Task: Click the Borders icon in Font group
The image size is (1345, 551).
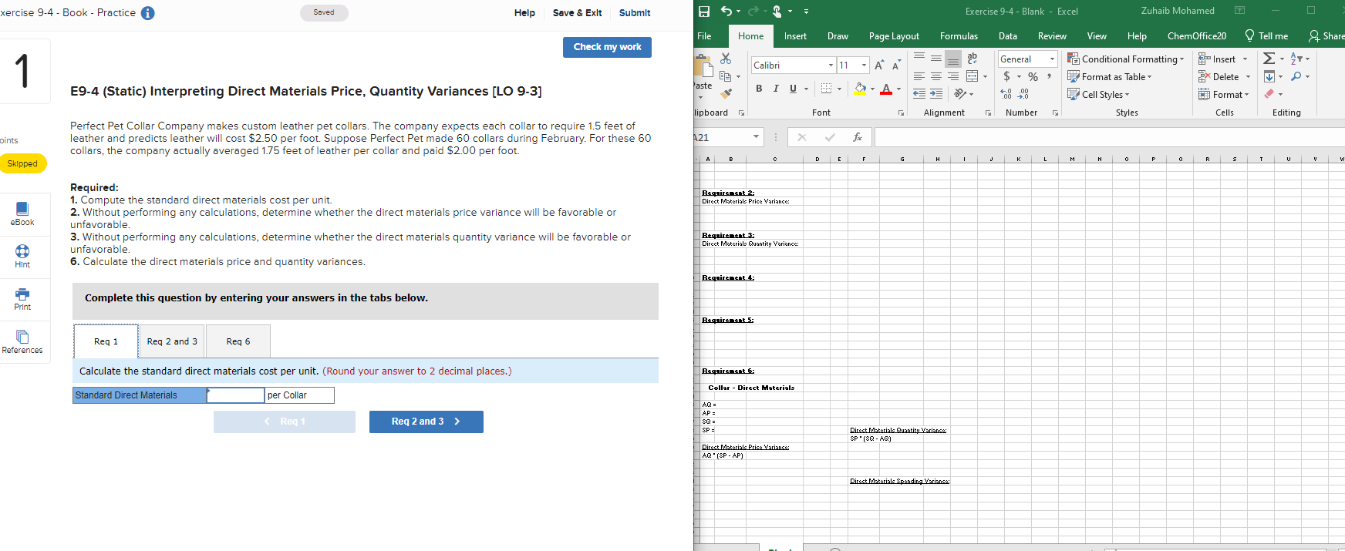Action: coord(826,89)
